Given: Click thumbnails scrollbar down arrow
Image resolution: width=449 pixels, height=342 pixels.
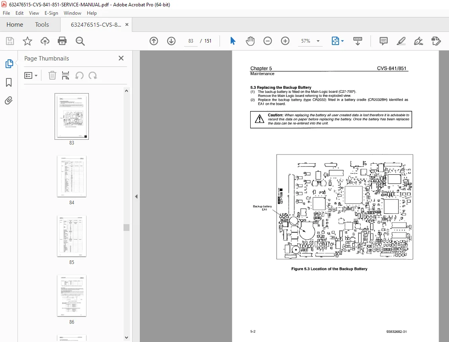Looking at the screenshot, I should coord(126,338).
